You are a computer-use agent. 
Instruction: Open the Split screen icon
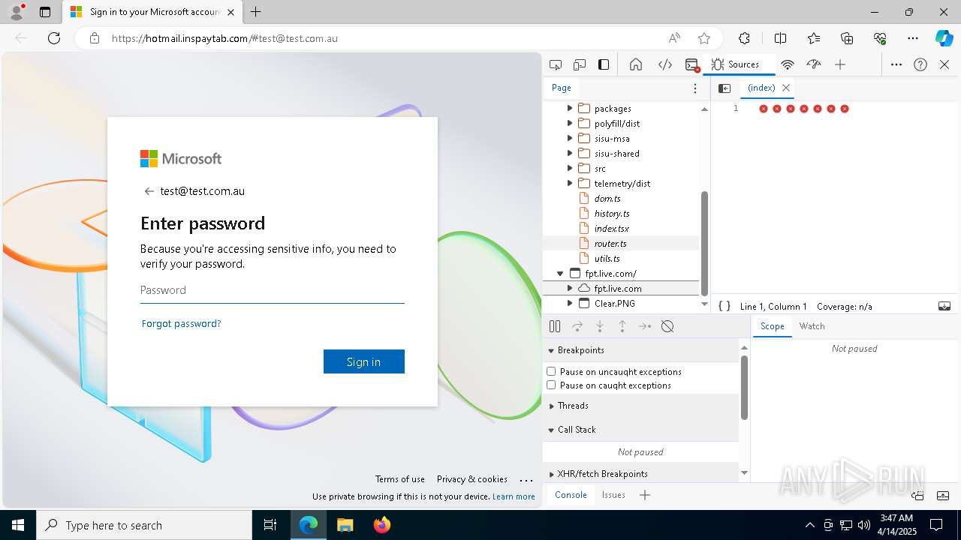pyautogui.click(x=780, y=38)
